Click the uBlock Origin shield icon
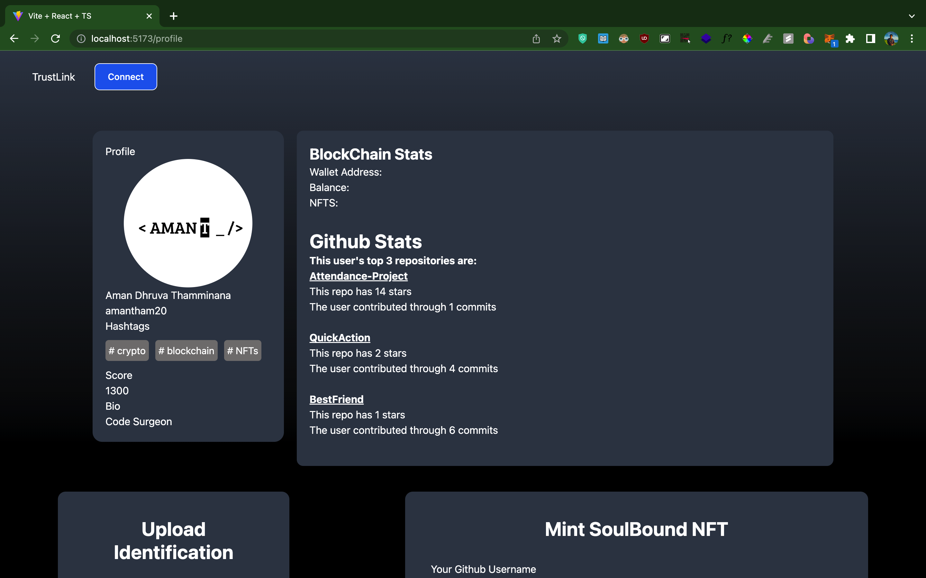Image resolution: width=926 pixels, height=578 pixels. point(644,39)
